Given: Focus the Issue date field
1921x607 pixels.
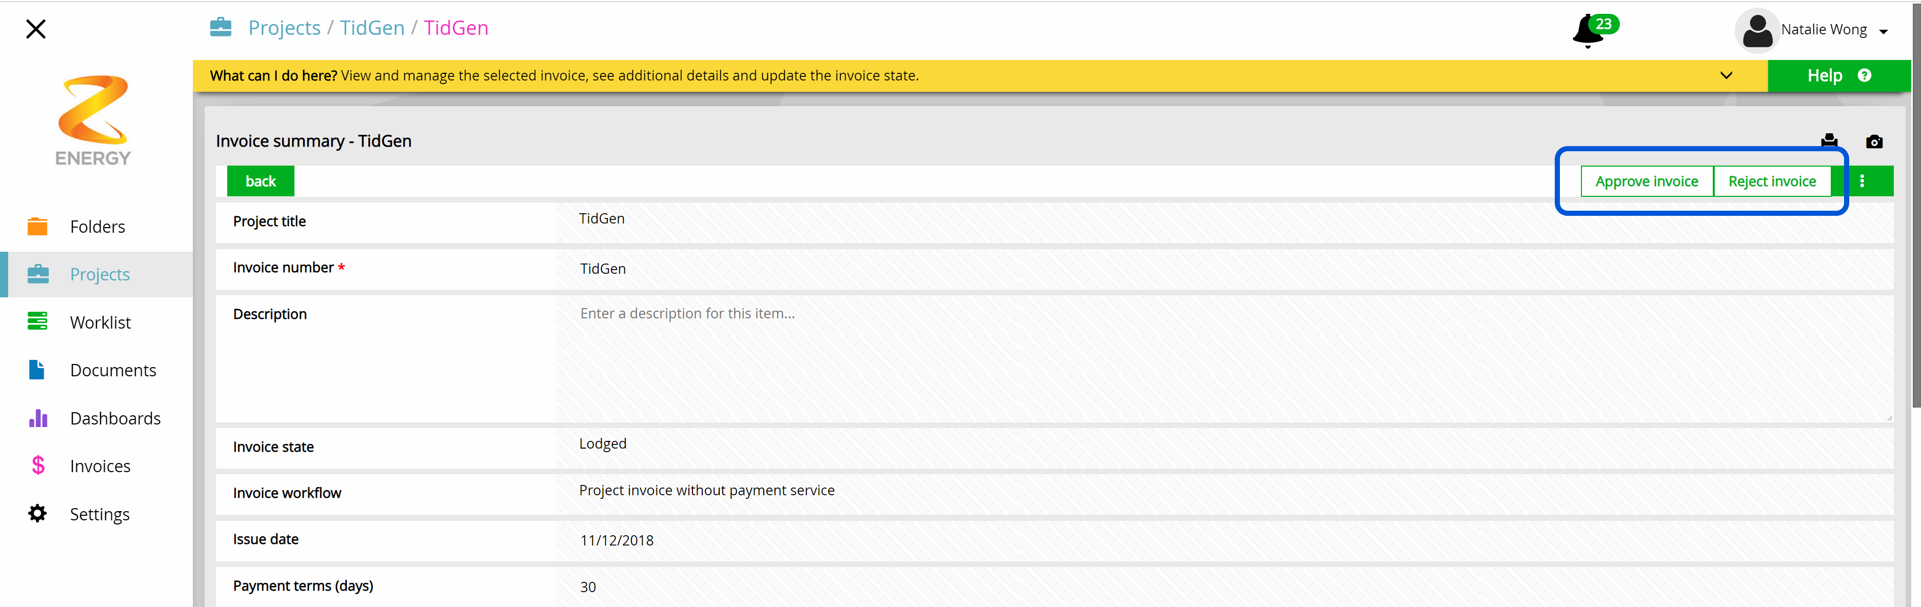Looking at the screenshot, I should click(1224, 540).
